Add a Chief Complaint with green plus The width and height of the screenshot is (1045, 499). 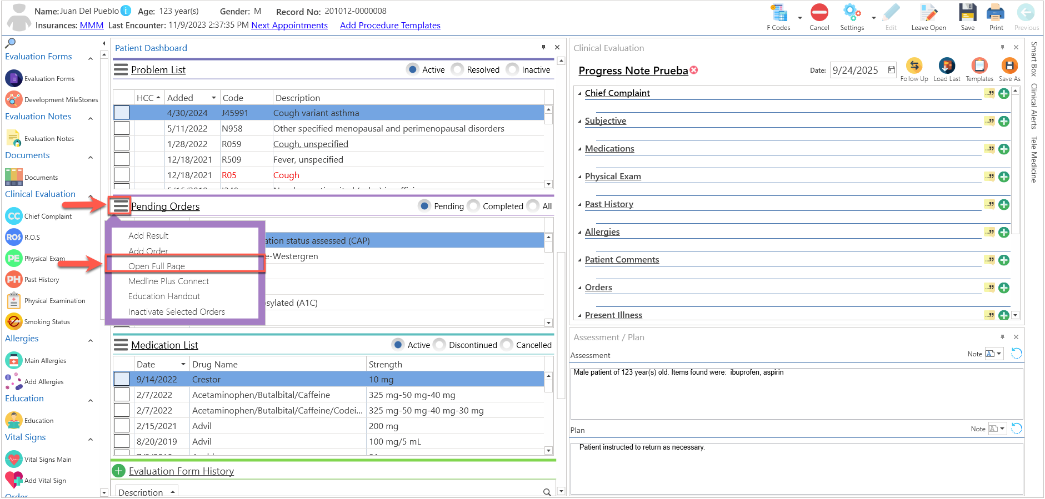coord(1004,93)
